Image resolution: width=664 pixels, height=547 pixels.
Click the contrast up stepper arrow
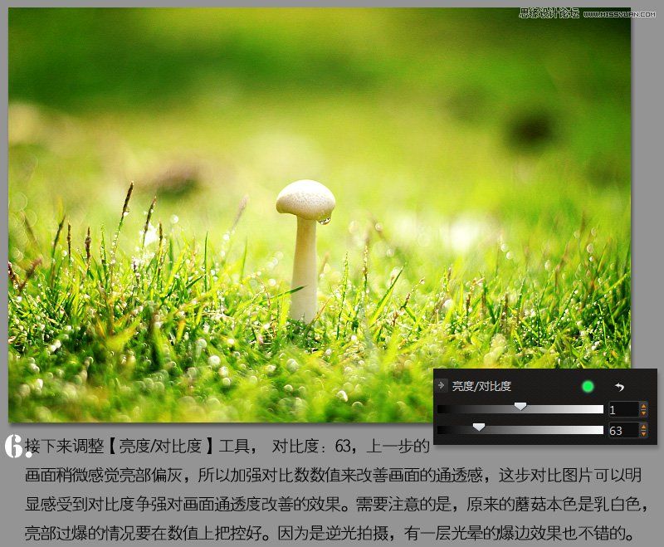coord(642,425)
